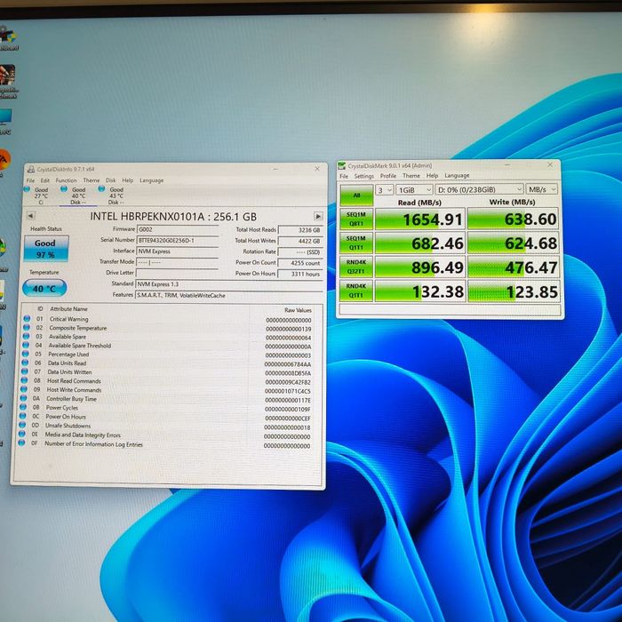
Task: Click the CrystalDiskMark comment input box
Action: click(x=450, y=309)
